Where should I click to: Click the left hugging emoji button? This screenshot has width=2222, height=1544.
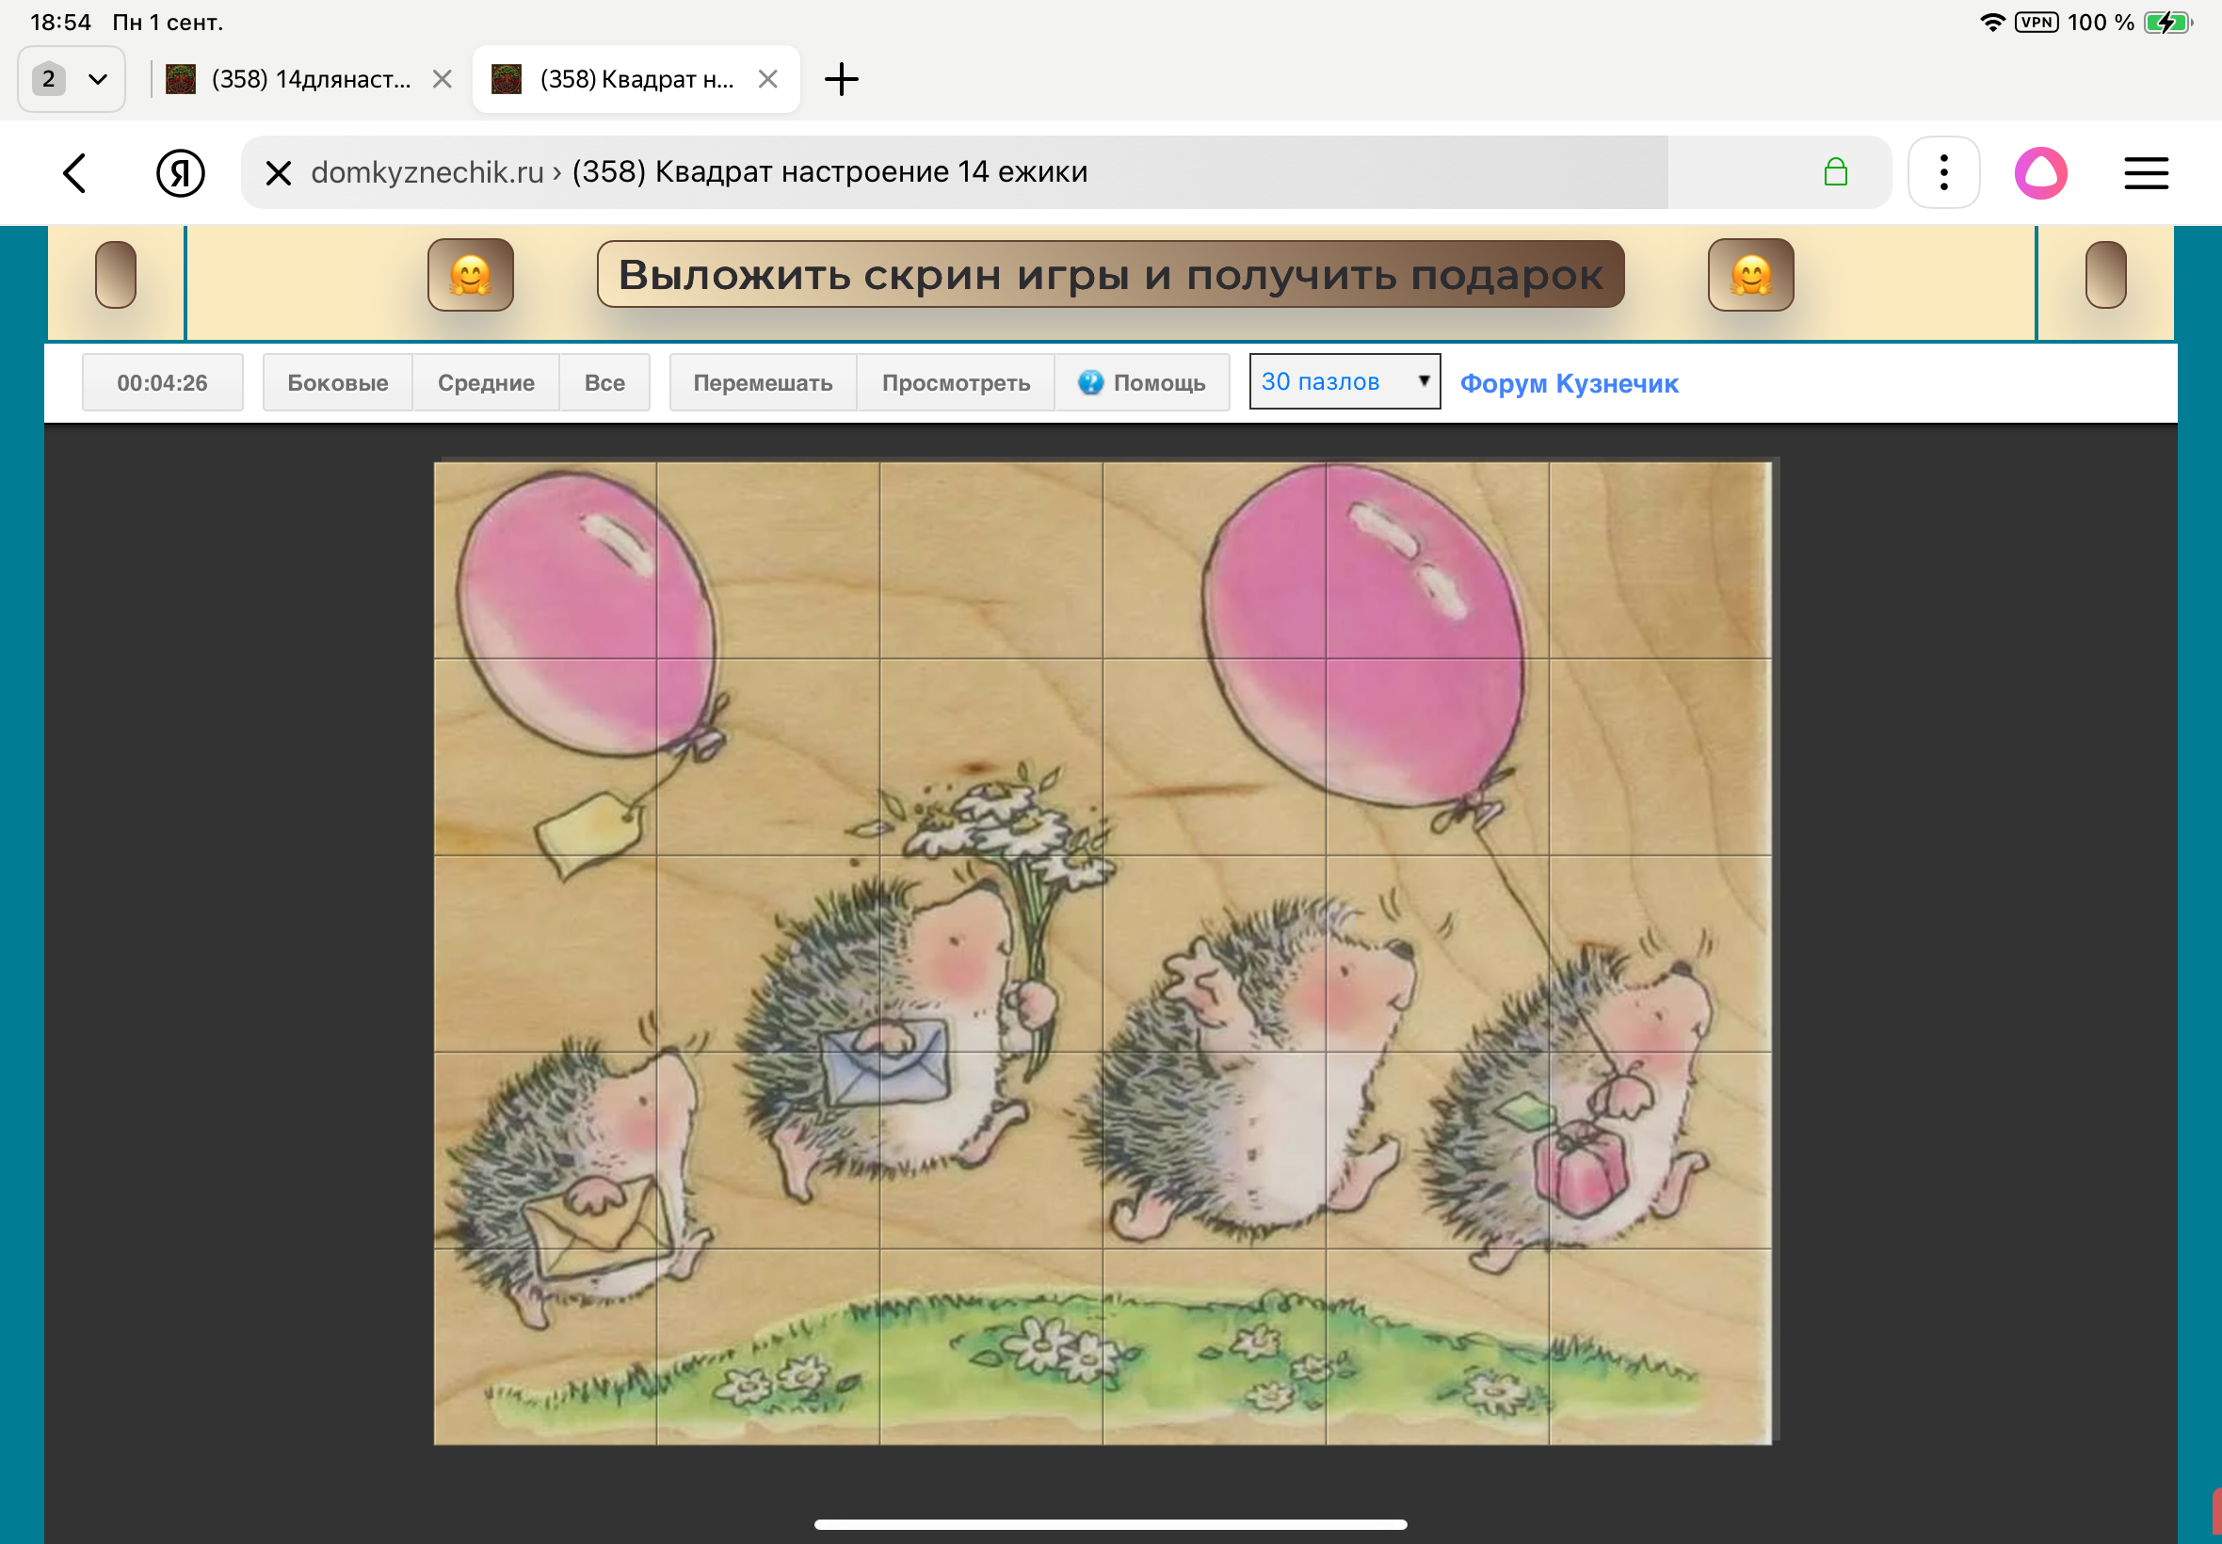[x=471, y=275]
